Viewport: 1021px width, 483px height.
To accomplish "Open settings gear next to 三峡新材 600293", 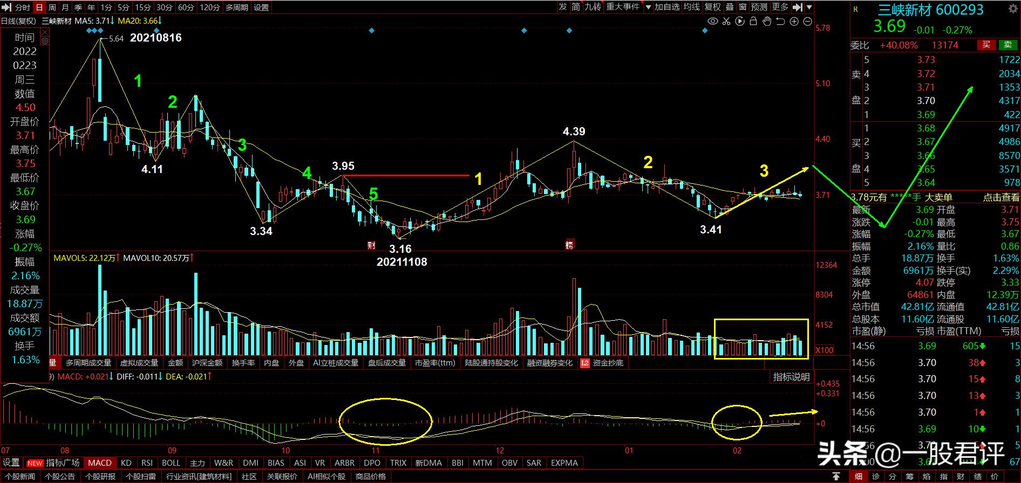I will 1013,8.
